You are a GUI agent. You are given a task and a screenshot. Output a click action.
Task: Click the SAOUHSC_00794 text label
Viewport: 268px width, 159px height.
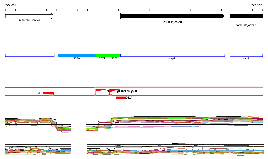pyautogui.click(x=172, y=22)
